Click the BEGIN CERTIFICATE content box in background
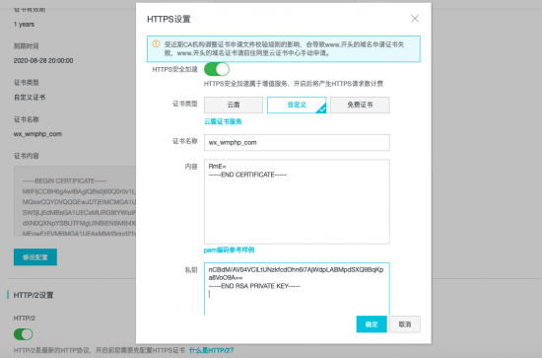The image size is (542, 358). [x=75, y=201]
